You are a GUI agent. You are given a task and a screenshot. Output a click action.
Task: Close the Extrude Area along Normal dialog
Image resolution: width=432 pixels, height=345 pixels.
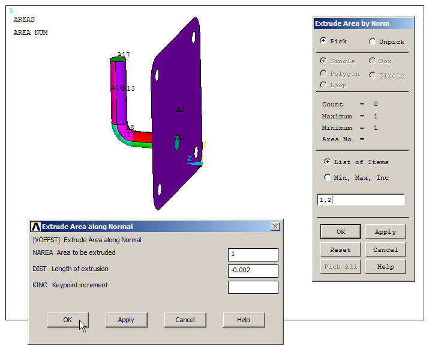(275, 227)
